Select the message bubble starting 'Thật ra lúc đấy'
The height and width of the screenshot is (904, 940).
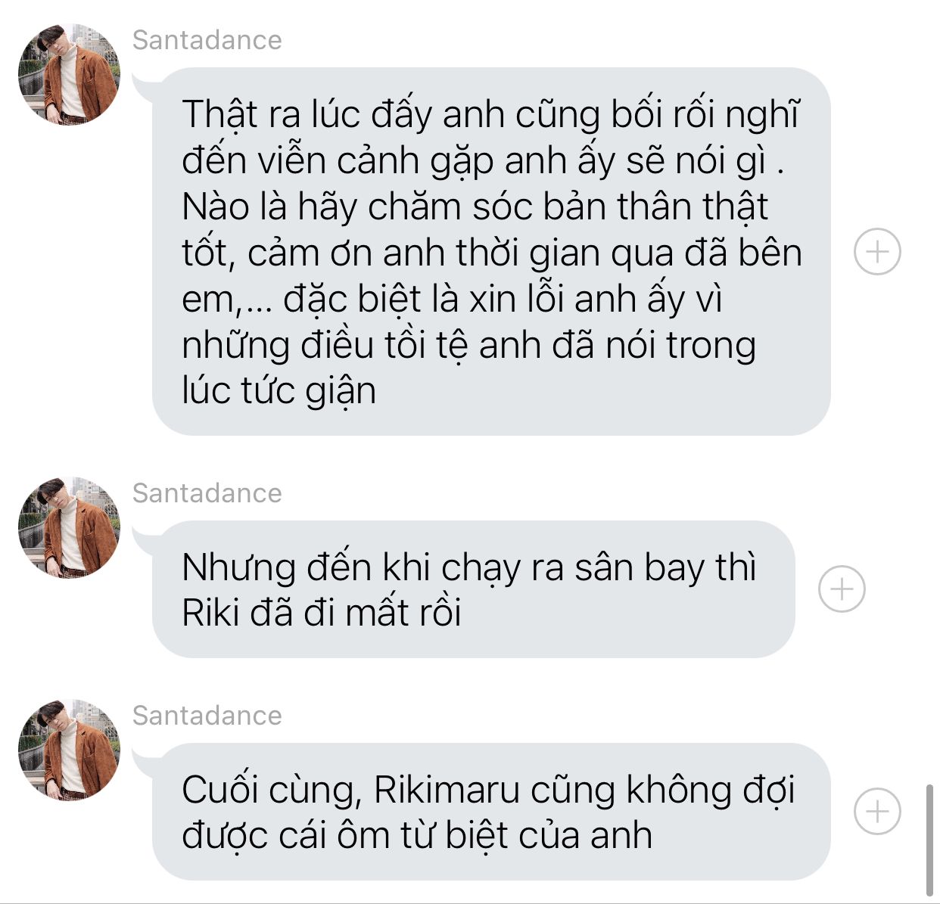coord(491,251)
